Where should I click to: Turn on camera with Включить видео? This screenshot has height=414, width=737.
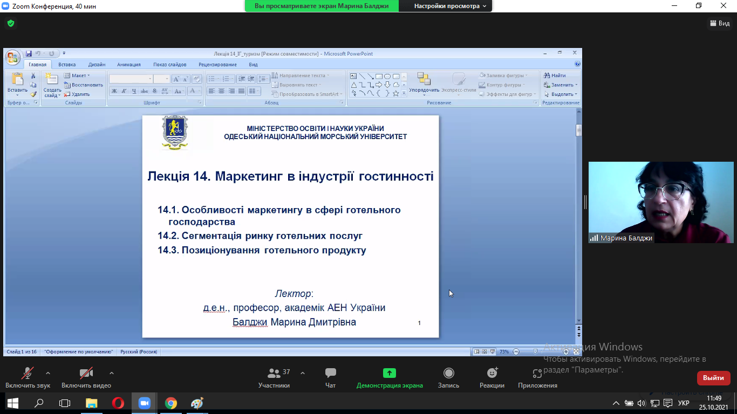(86, 377)
